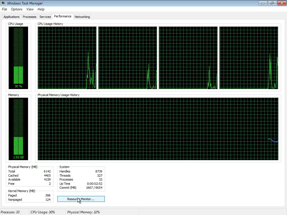Click the Memory 1.93 GB meter

pos(18,129)
